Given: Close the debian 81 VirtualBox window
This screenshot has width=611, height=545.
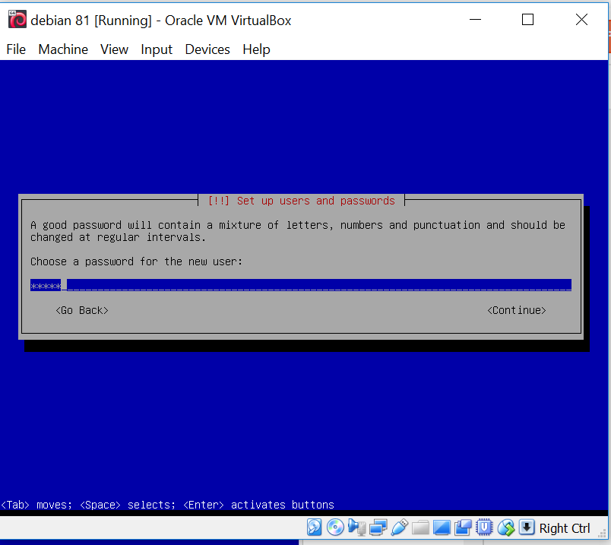Looking at the screenshot, I should [x=581, y=20].
